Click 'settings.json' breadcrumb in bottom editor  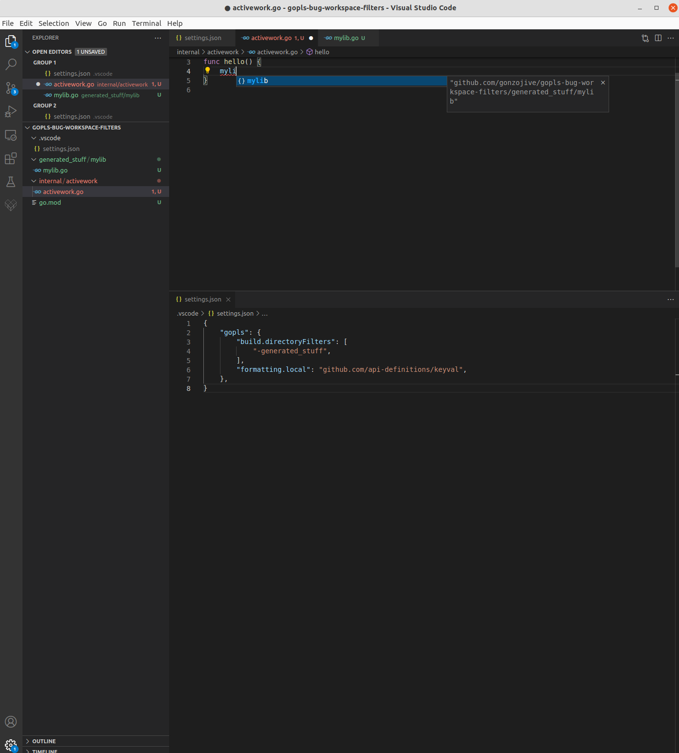coord(235,313)
